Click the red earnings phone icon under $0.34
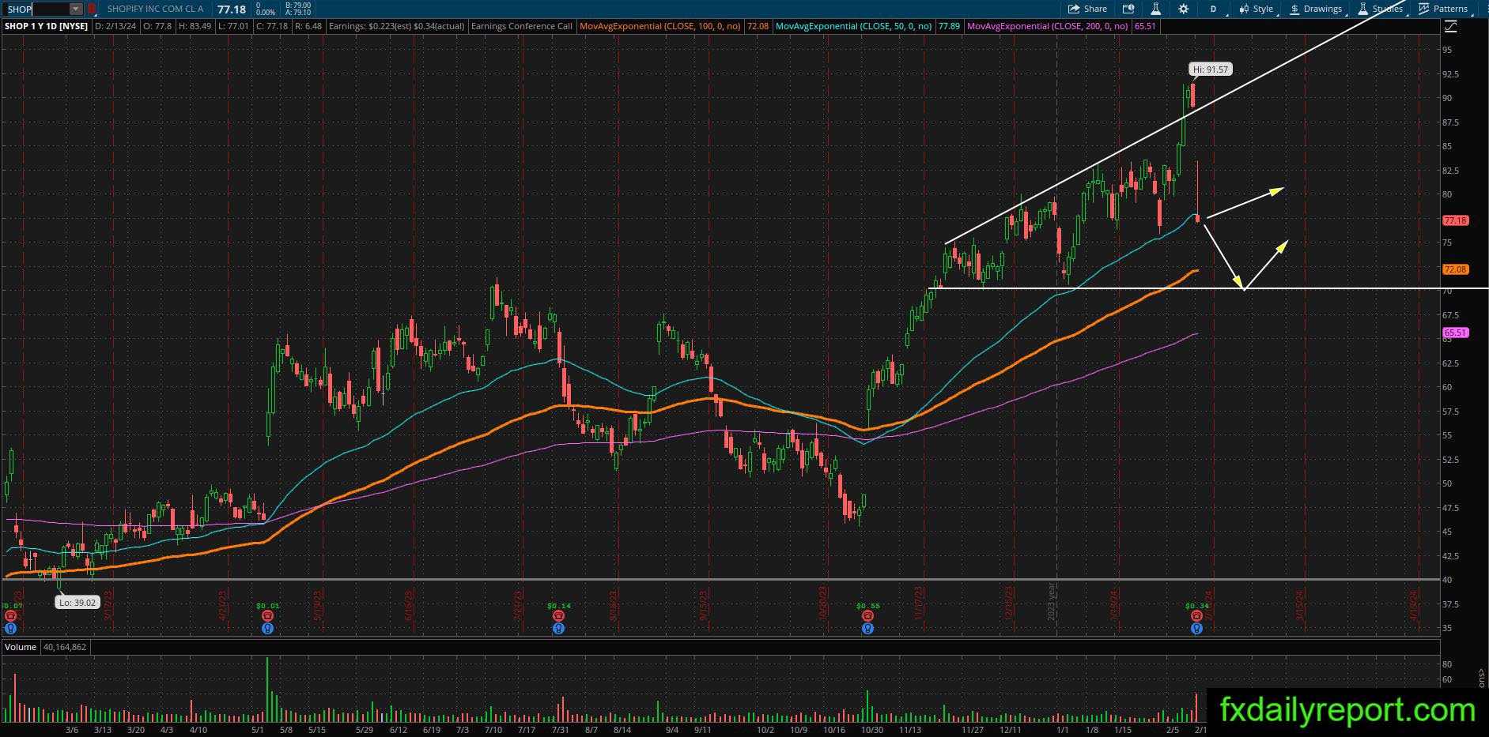1489x737 pixels. pyautogui.click(x=1196, y=616)
